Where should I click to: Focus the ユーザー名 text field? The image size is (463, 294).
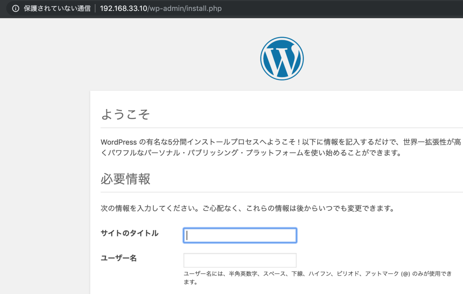tap(240, 260)
